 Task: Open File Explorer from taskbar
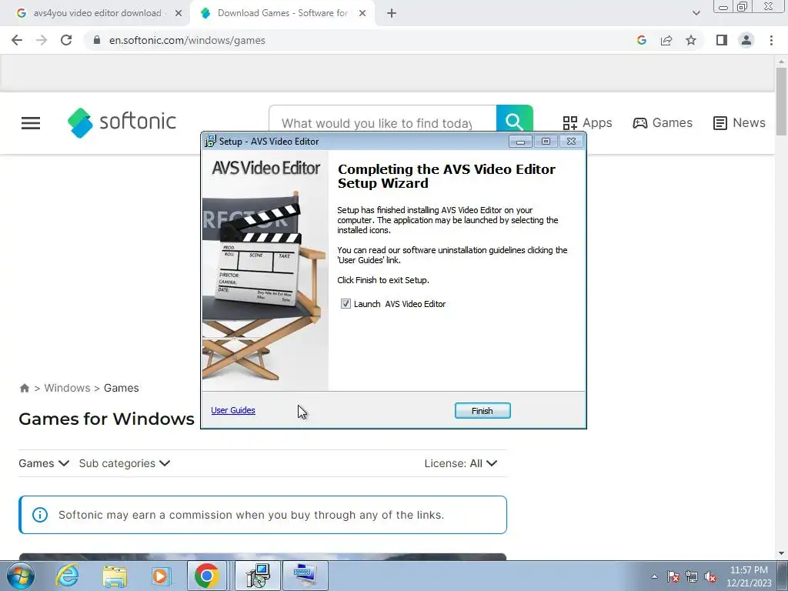(x=115, y=576)
